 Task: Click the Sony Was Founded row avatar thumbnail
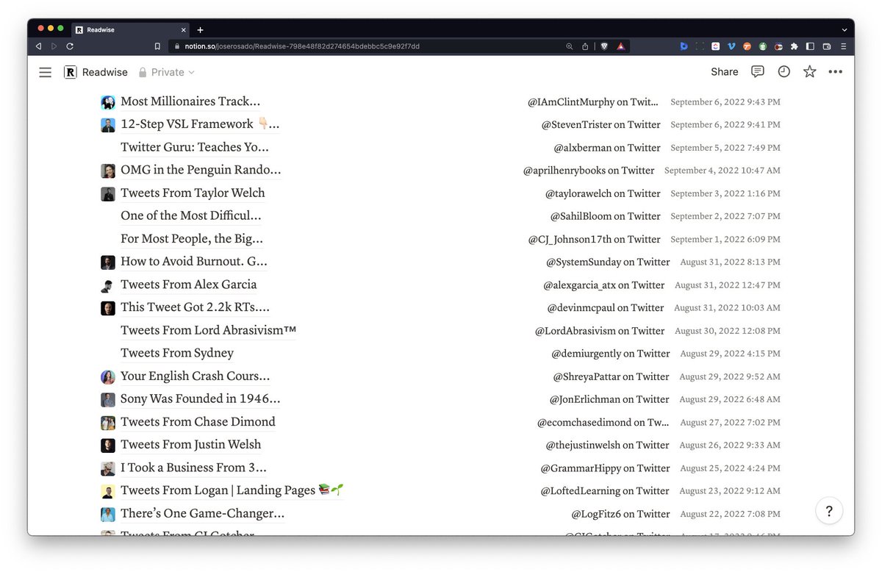coord(108,399)
